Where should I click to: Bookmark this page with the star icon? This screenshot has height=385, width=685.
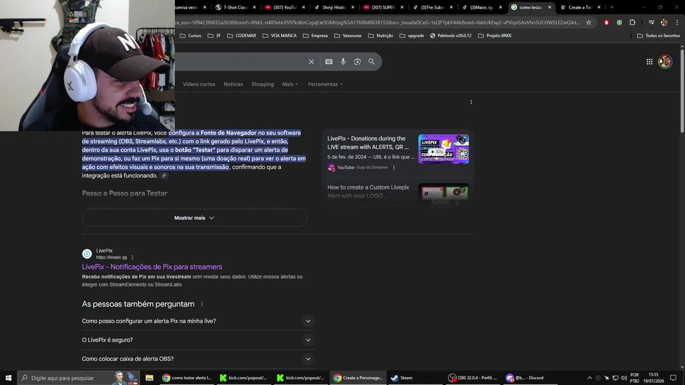click(589, 22)
